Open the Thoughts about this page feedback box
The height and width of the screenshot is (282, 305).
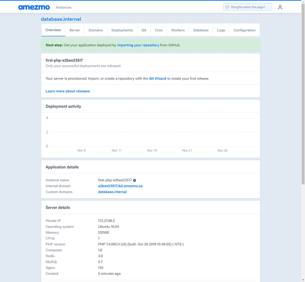[x=247, y=7]
